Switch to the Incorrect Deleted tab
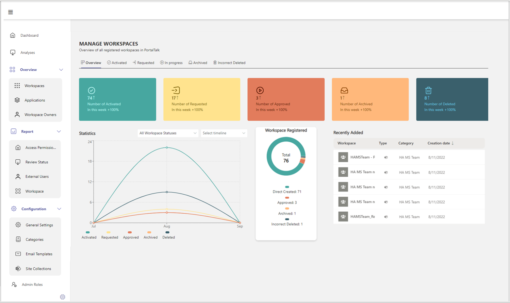Viewport: 510px width, 303px height. pos(229,63)
